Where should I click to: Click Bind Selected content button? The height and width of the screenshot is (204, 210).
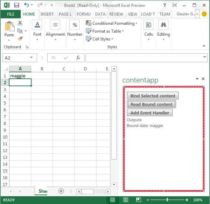pos(153,96)
